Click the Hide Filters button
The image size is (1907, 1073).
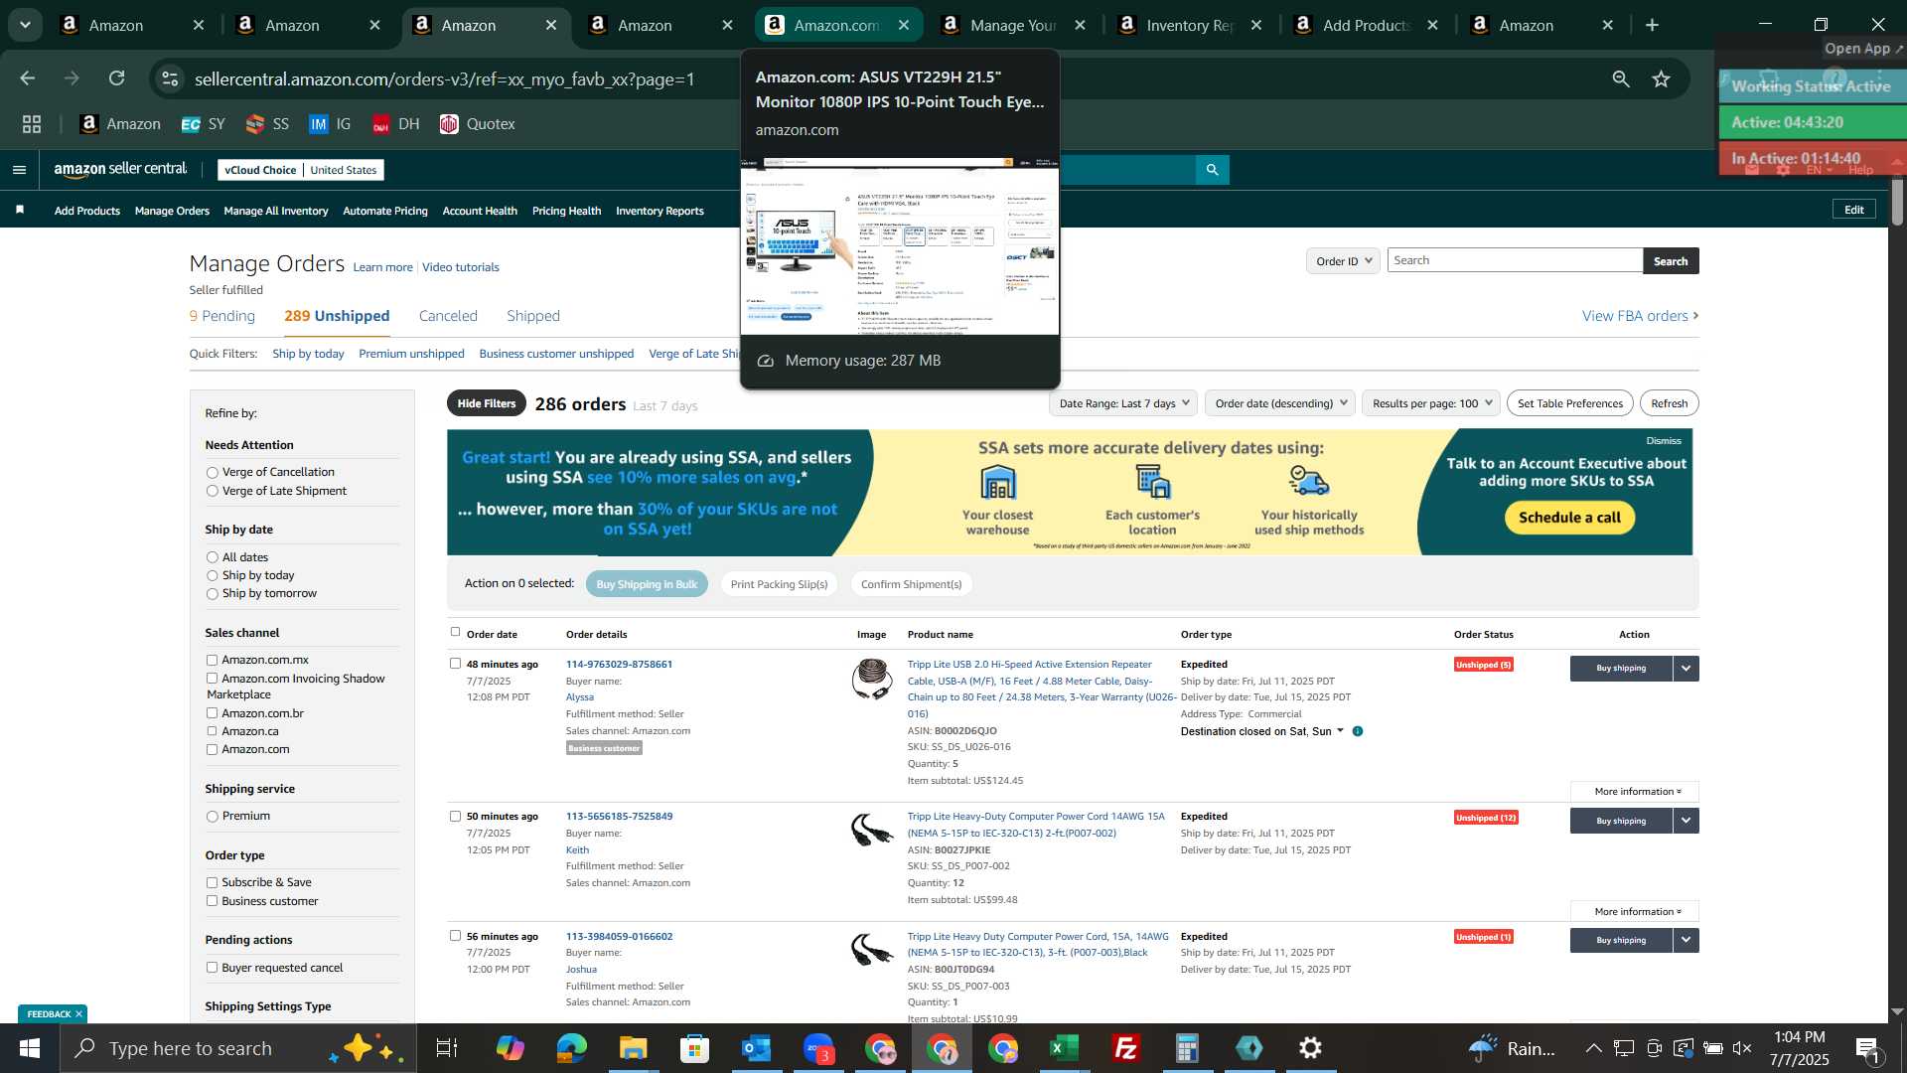click(487, 403)
